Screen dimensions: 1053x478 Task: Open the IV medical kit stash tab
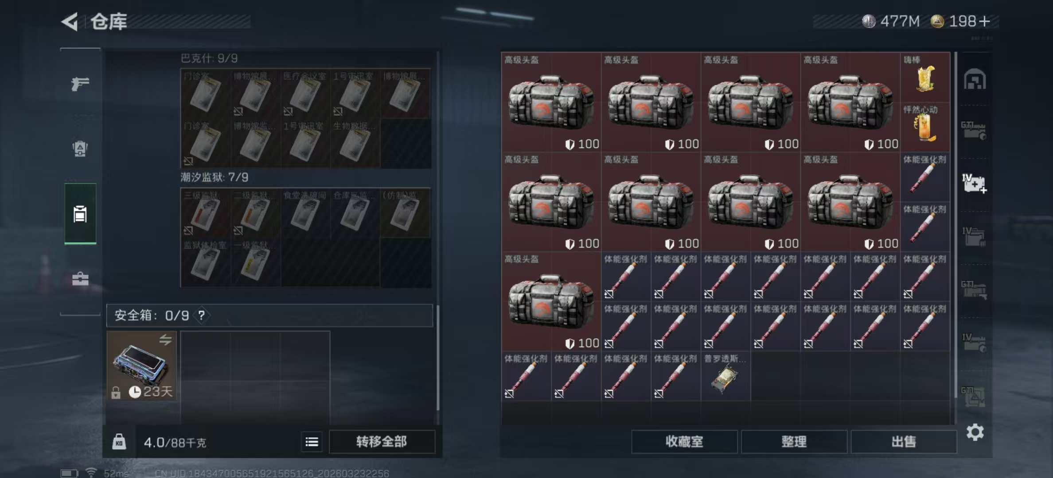[x=974, y=183]
